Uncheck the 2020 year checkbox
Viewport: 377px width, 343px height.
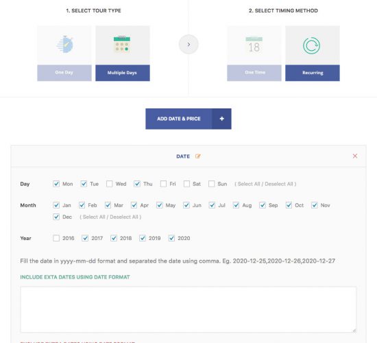171,238
